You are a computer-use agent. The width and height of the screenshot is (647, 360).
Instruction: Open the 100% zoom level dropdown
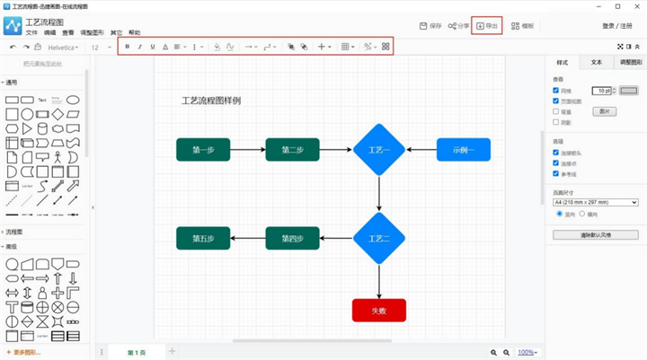pos(528,353)
